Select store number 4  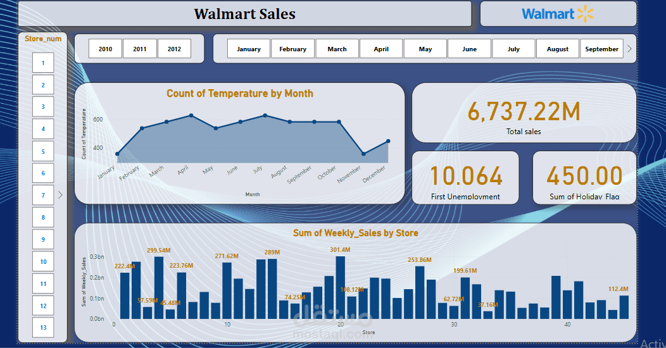click(43, 128)
